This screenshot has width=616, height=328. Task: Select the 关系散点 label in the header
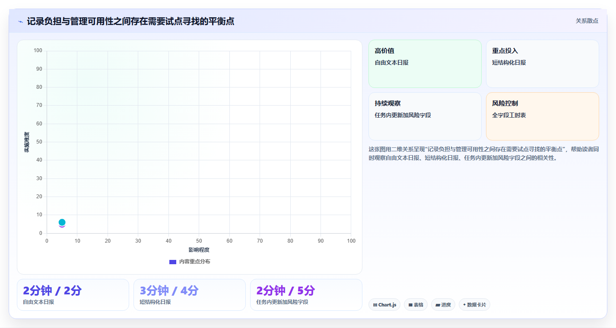[587, 21]
